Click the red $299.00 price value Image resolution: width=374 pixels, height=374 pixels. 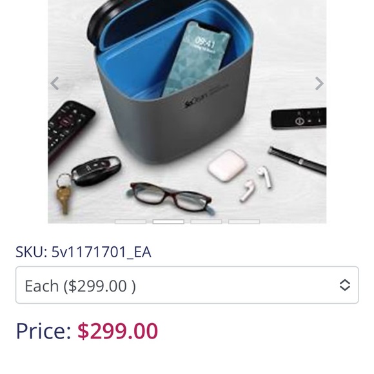(x=117, y=331)
